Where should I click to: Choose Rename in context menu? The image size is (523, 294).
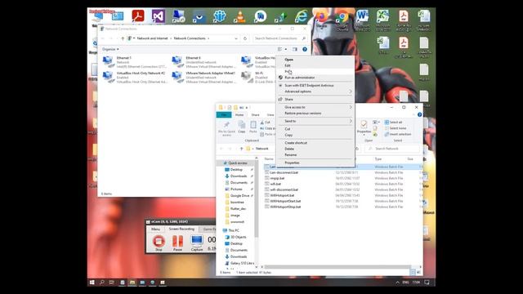pyautogui.click(x=315, y=155)
